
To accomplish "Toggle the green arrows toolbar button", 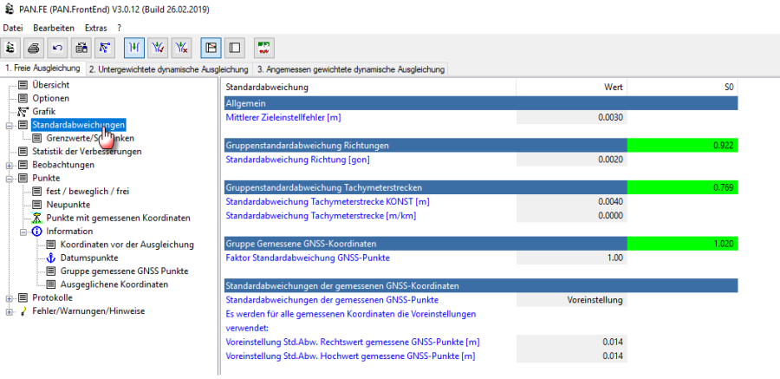I will 135,47.
